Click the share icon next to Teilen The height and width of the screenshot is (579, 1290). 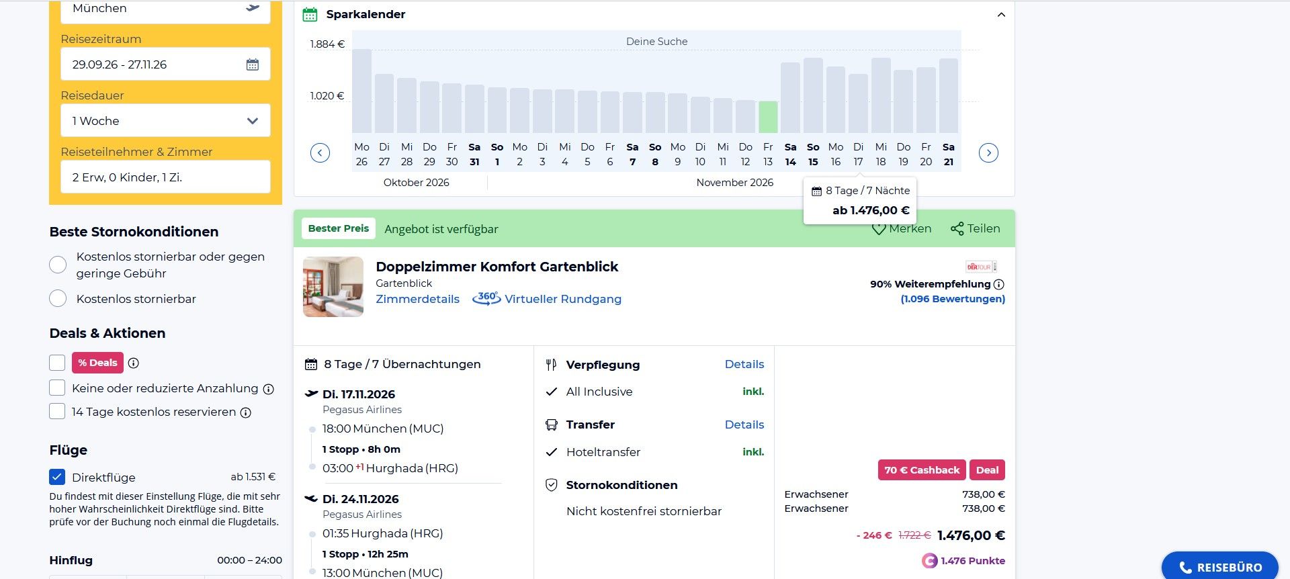pyautogui.click(x=957, y=229)
